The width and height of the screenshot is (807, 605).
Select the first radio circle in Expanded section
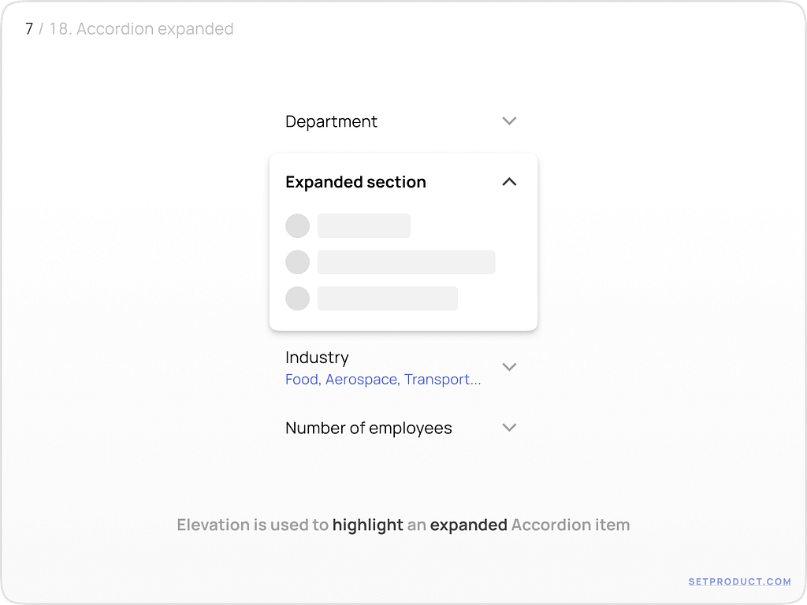point(297,226)
